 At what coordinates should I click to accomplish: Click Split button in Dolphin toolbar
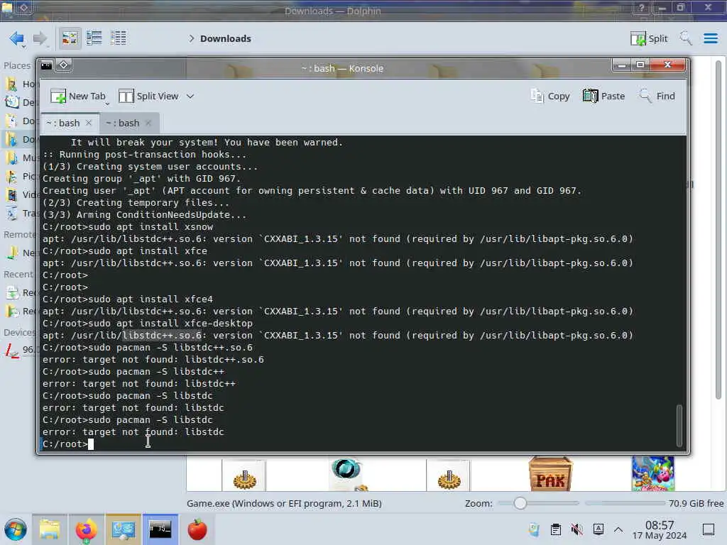(x=649, y=38)
